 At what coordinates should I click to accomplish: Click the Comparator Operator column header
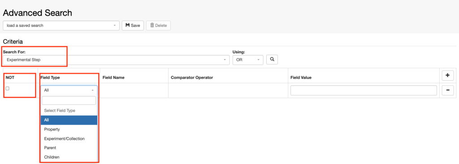click(x=192, y=78)
